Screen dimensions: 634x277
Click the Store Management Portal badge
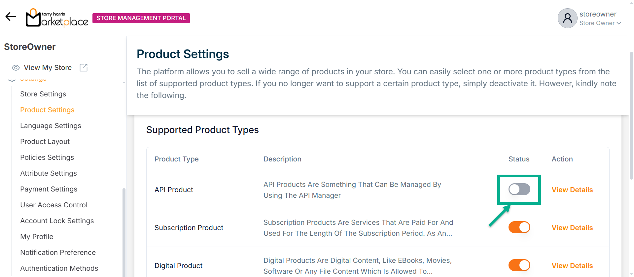pyautogui.click(x=141, y=18)
